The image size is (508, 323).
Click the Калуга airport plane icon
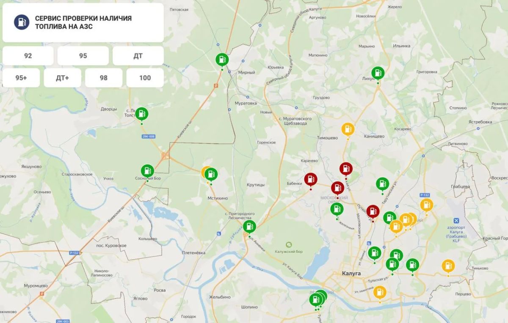(456, 221)
